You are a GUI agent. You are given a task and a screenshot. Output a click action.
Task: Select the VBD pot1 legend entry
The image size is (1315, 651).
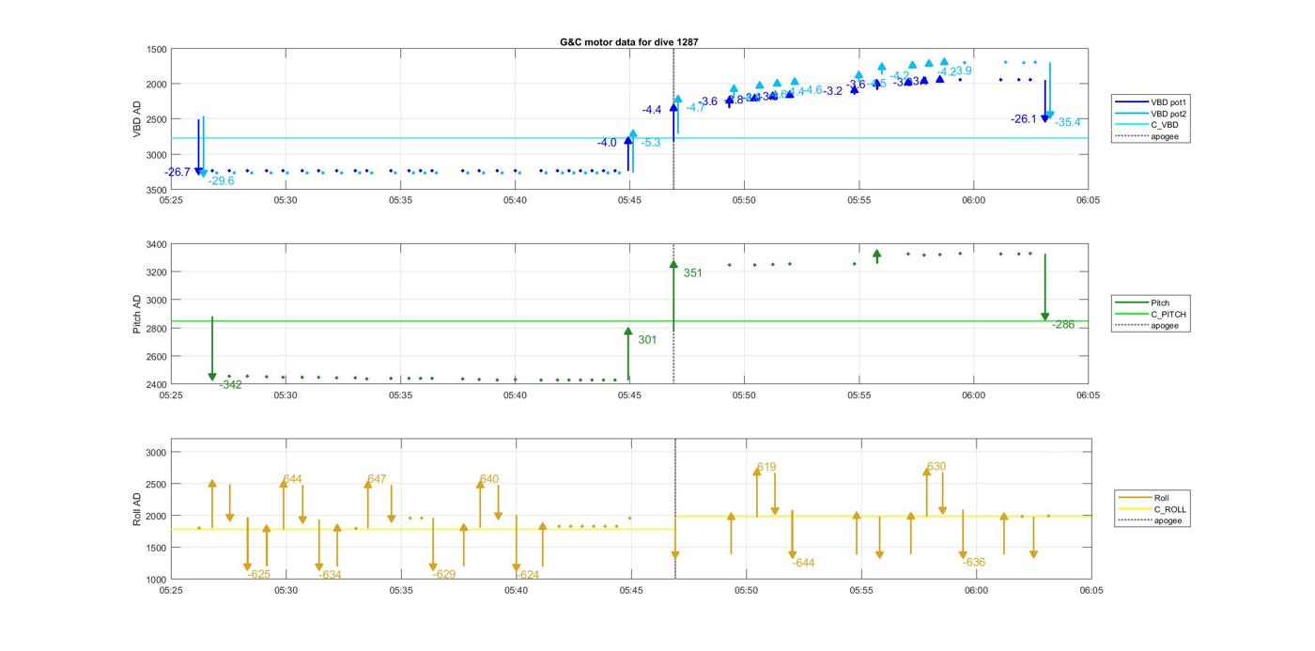tap(1164, 101)
